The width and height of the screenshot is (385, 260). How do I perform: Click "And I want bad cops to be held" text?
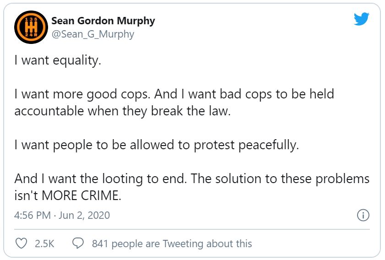246,94
